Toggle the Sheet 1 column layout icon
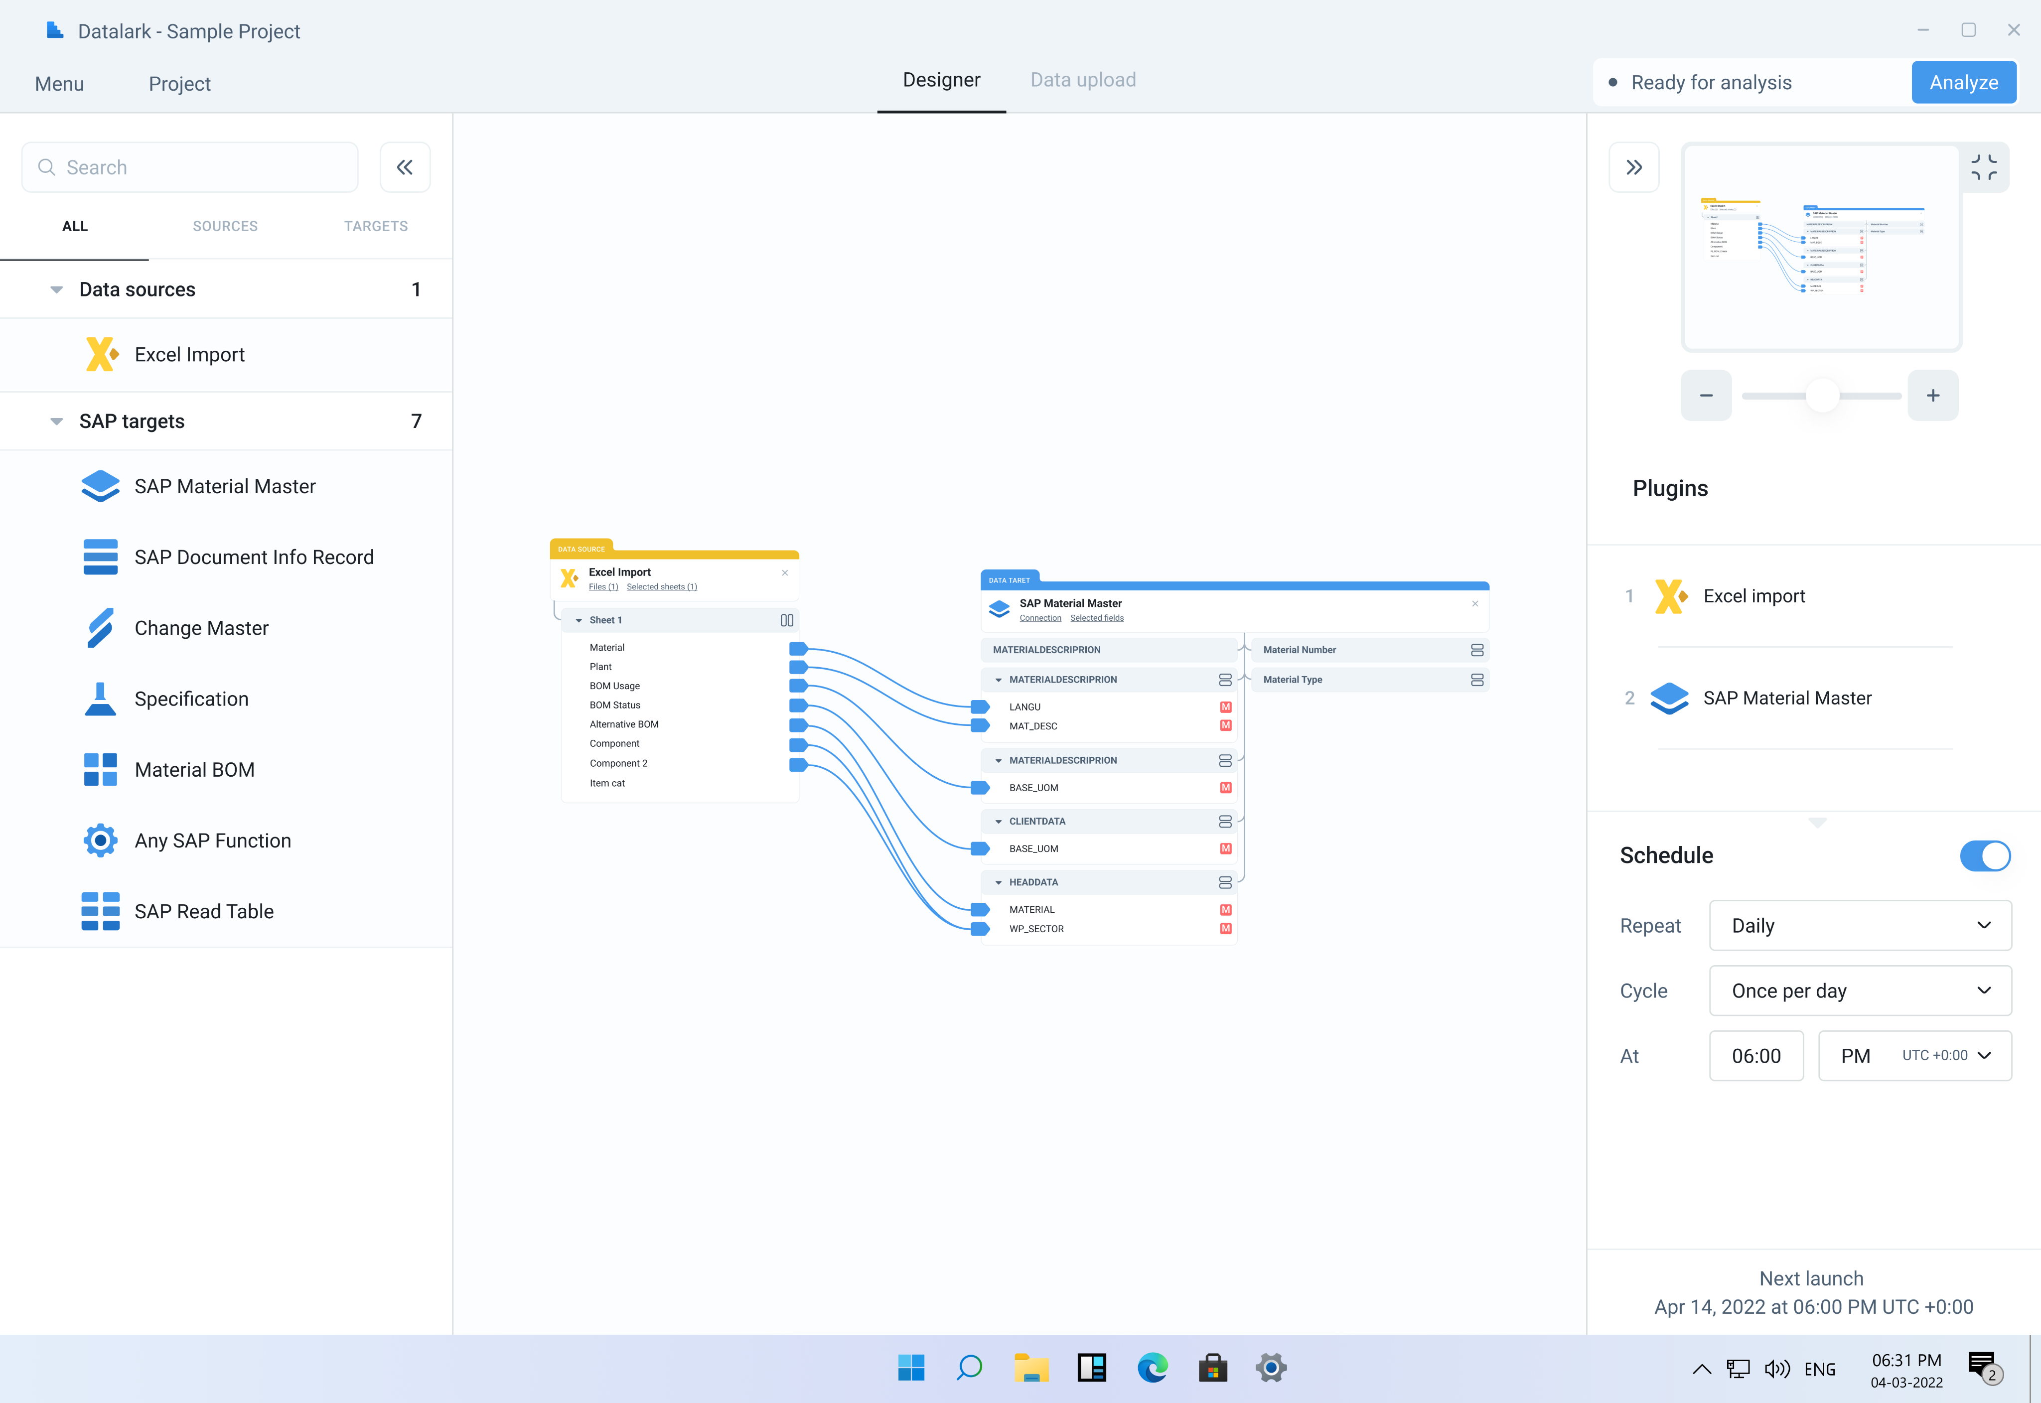The width and height of the screenshot is (2041, 1403). pyautogui.click(x=787, y=620)
